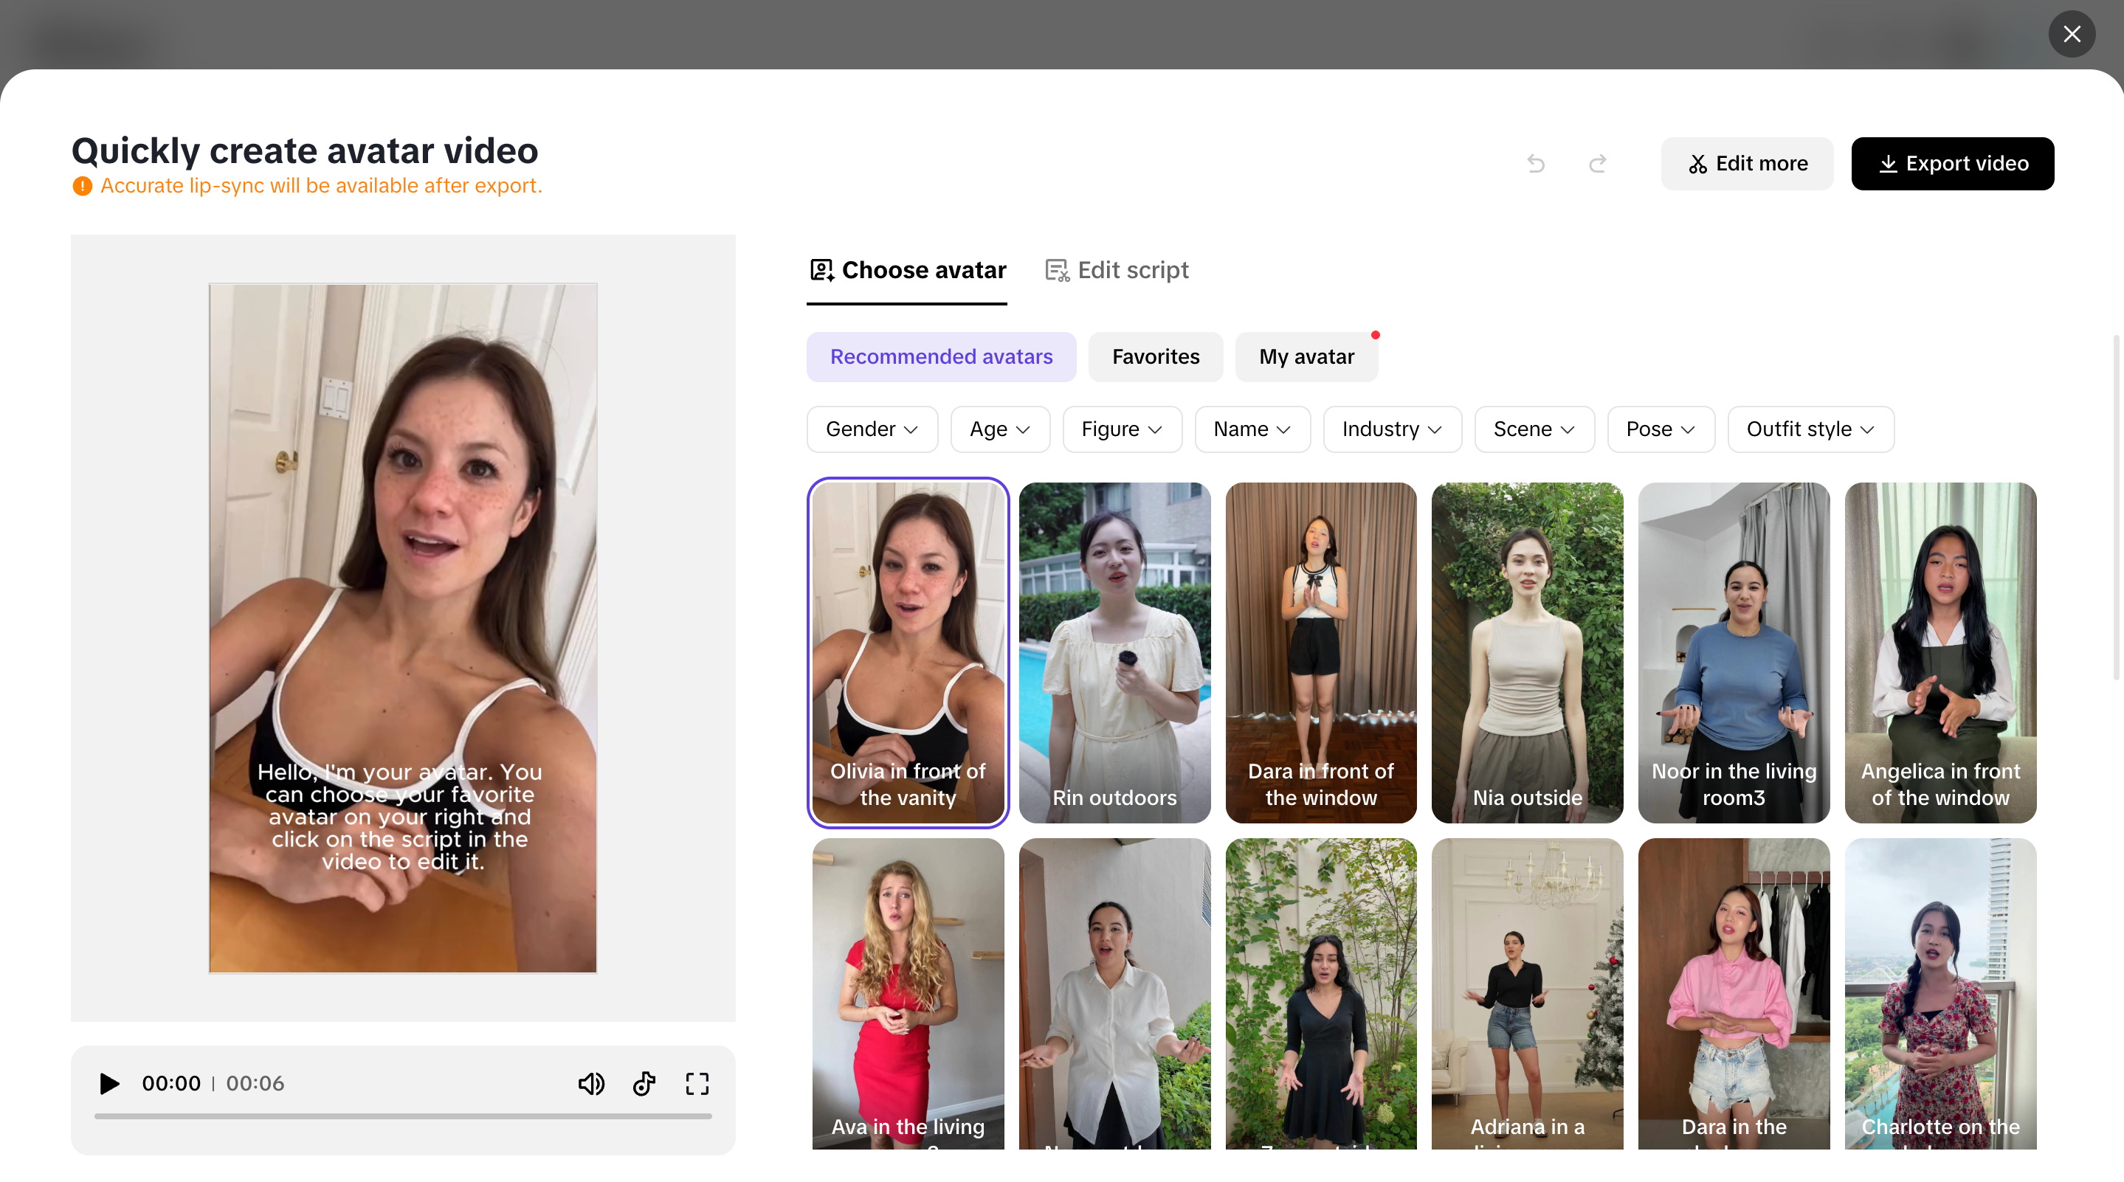The image size is (2124, 1182).
Task: Expand the Outfit style dropdown
Action: click(x=1810, y=429)
